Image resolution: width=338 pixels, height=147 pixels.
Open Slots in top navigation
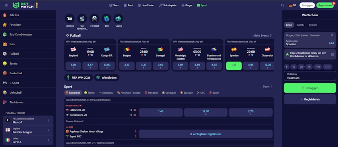coord(114,6)
